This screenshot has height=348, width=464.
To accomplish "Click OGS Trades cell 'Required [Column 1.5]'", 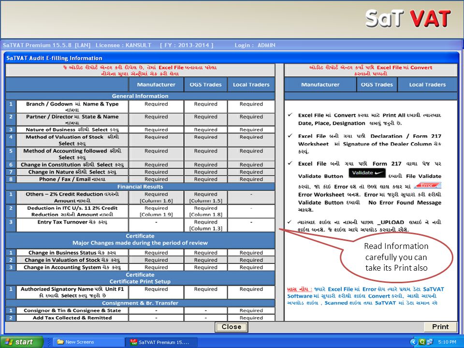I will [206, 197].
